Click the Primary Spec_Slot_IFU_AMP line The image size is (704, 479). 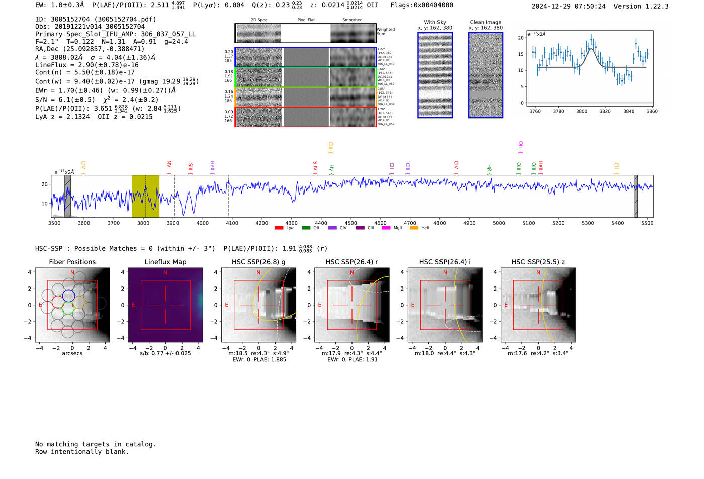point(115,34)
